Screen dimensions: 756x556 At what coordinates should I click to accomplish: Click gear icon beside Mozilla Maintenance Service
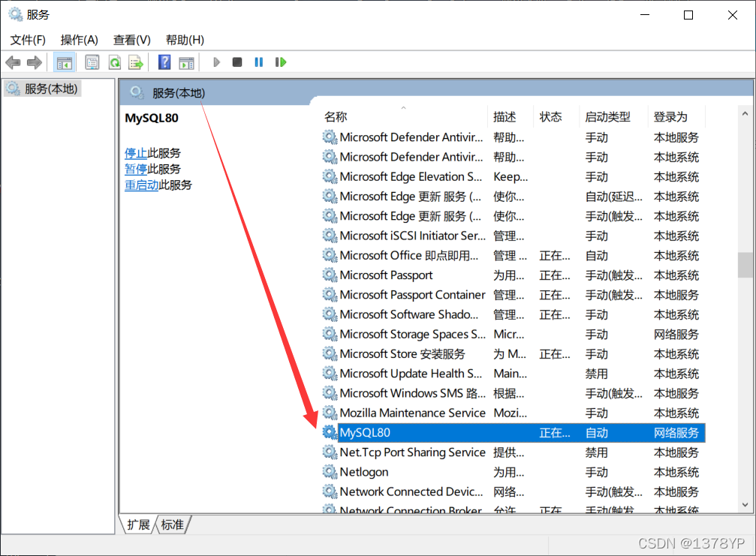[x=330, y=413]
